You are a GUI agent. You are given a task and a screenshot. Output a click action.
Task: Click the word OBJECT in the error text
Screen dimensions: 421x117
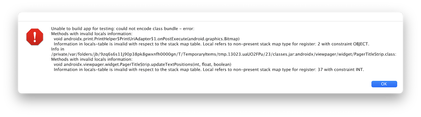[360, 44]
